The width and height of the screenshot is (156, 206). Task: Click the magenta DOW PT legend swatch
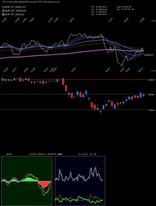pyautogui.click(x=3, y=14)
